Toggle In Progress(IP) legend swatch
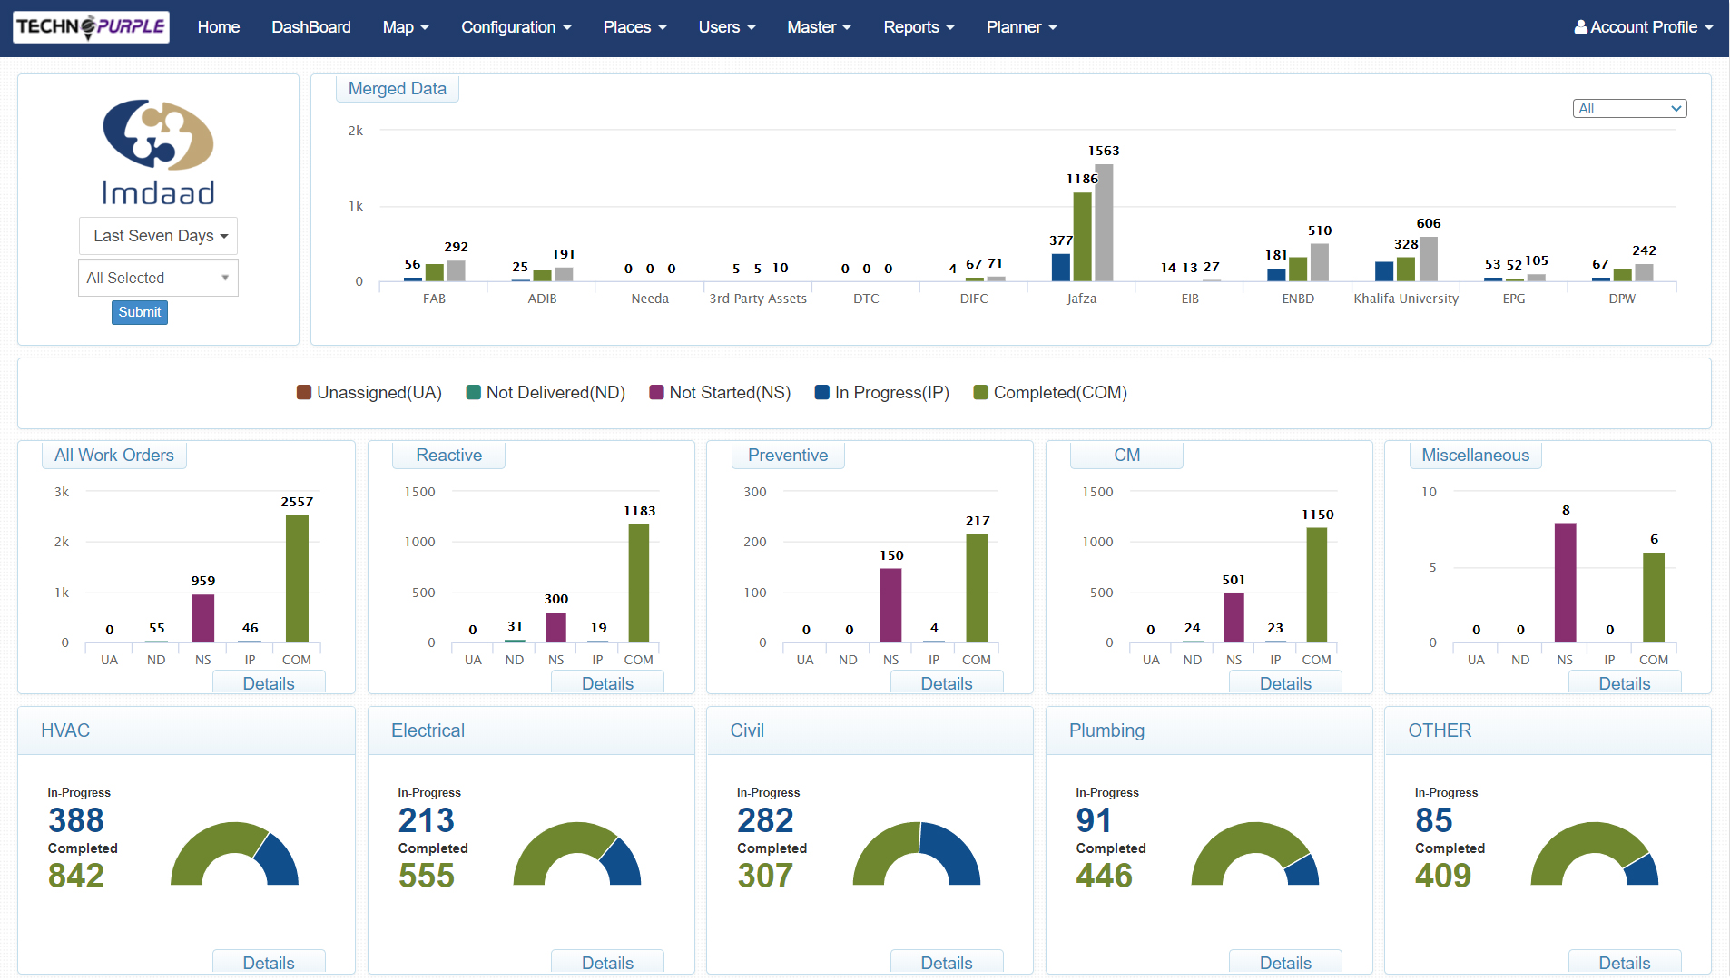Viewport: 1730px width, 980px height. (822, 392)
